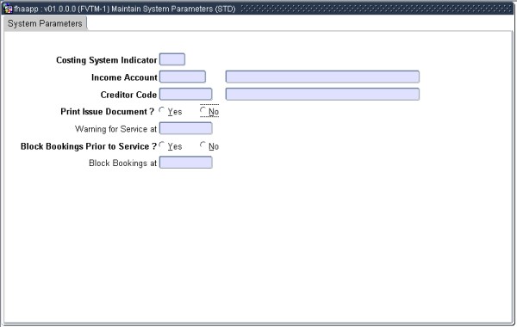This screenshot has height=327, width=517.
Task: Open the System Parameters tab
Action: coord(45,24)
